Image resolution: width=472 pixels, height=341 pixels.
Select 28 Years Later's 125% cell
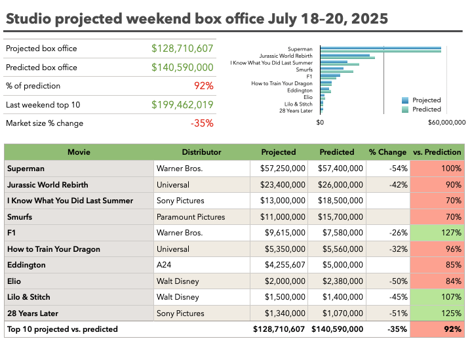pyautogui.click(x=437, y=313)
